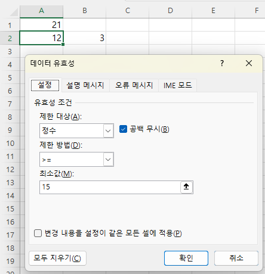
Task: Select column E header
Action: [213, 11]
